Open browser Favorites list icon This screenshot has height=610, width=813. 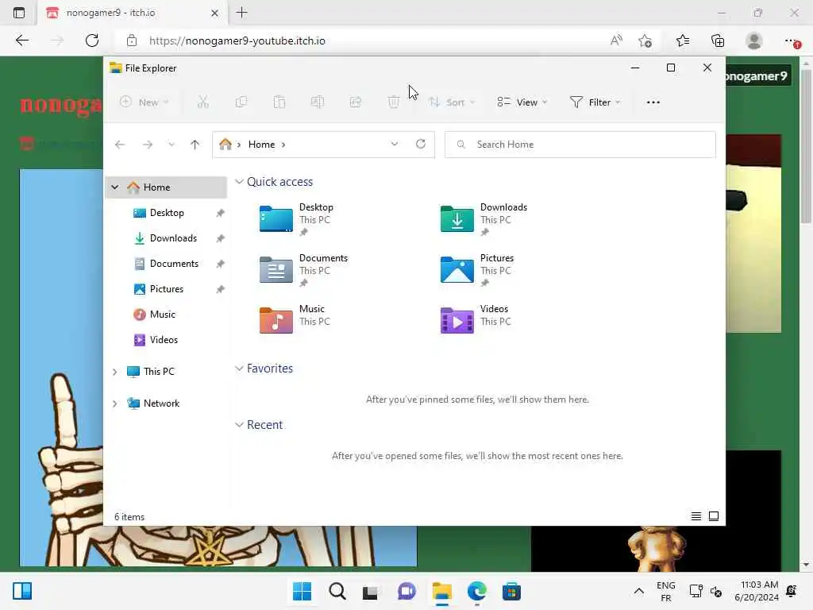pos(683,41)
